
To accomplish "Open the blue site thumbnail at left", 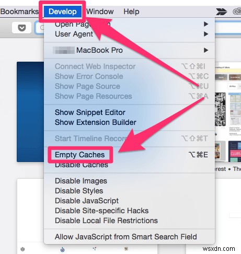I will [x=30, y=112].
